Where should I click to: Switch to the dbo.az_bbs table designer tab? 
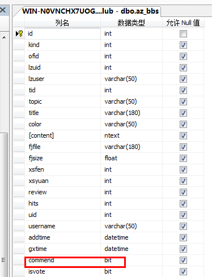click(90, 11)
